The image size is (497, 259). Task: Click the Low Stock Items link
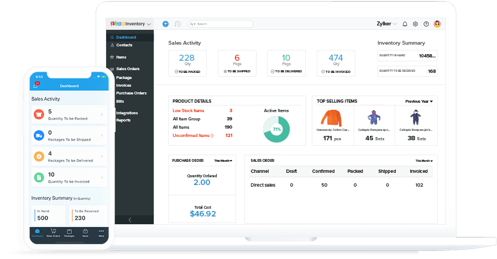click(188, 110)
